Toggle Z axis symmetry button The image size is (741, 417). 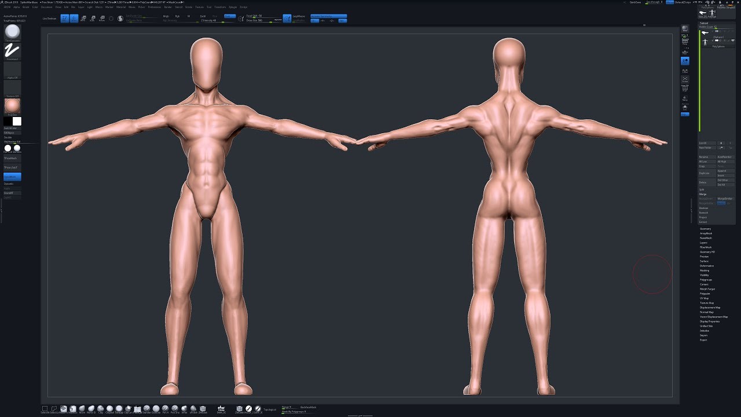point(332,20)
